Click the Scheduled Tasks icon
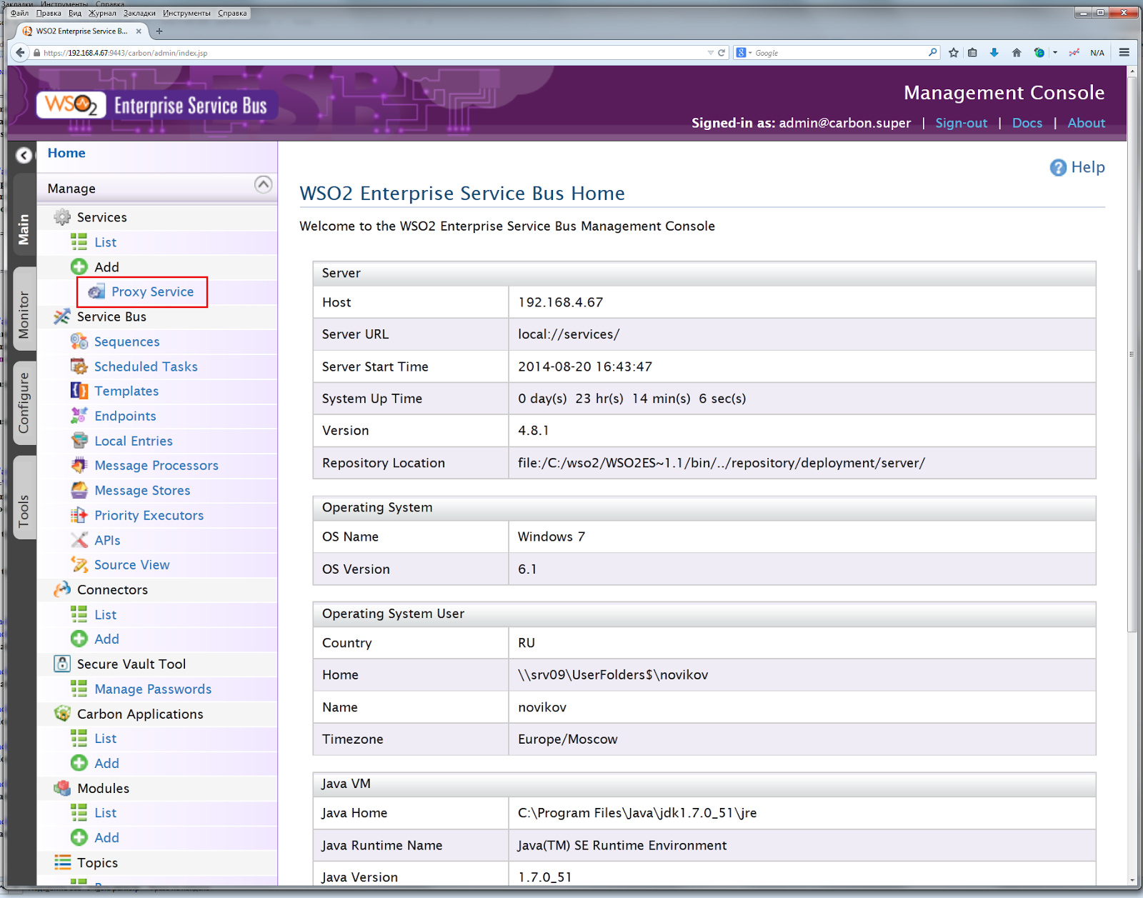 pos(79,366)
